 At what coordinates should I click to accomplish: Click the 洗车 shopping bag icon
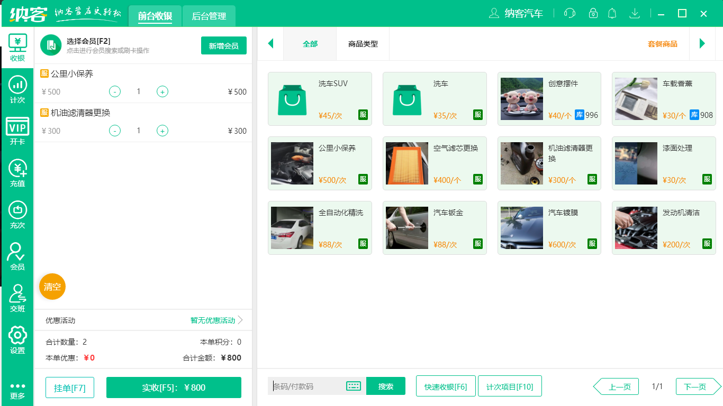point(407,99)
